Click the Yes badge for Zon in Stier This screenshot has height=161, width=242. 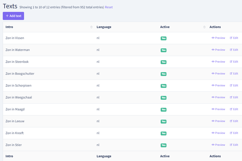point(163,145)
